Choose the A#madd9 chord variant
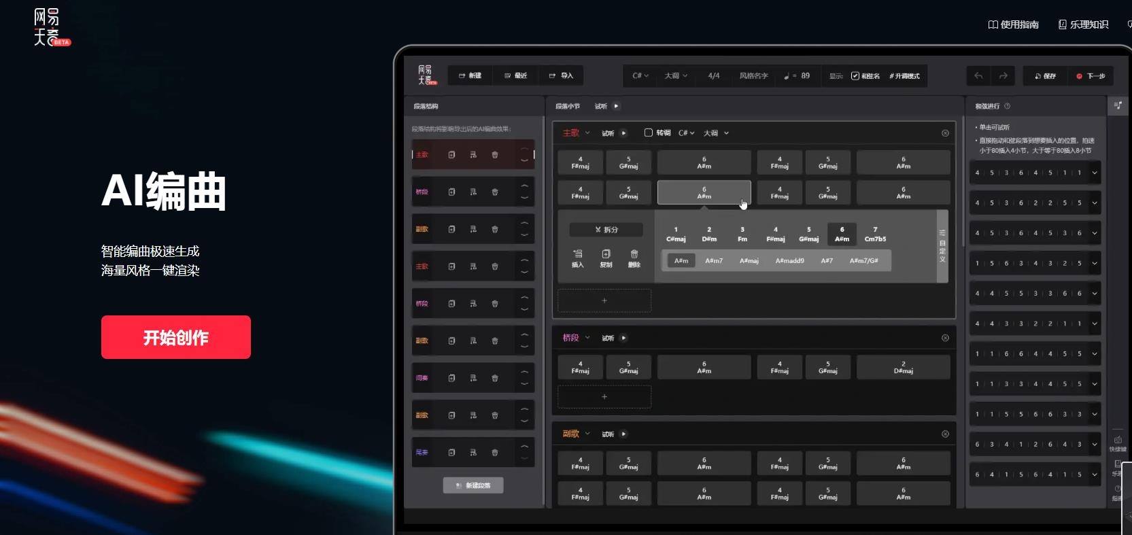1132x535 pixels. coord(789,260)
